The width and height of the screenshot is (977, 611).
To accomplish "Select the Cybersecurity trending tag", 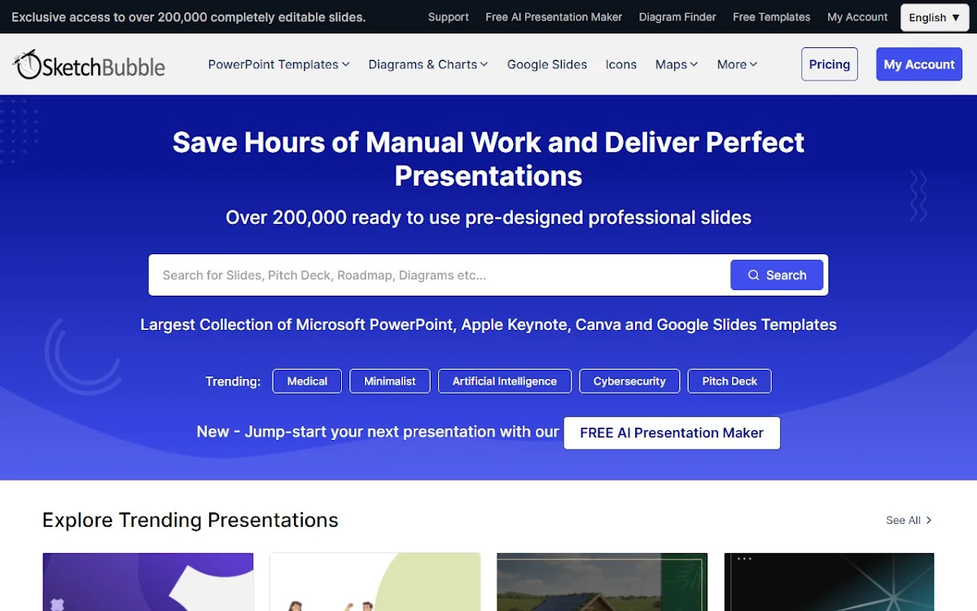I will (629, 381).
